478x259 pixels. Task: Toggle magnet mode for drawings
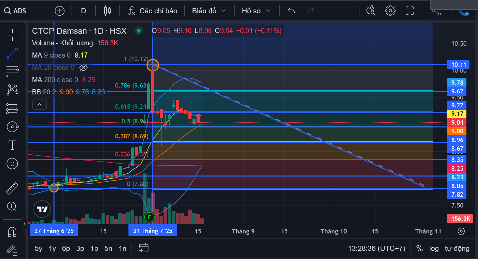[x=13, y=232]
